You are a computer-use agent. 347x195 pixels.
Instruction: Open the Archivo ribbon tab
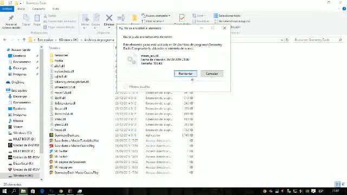(7, 9)
